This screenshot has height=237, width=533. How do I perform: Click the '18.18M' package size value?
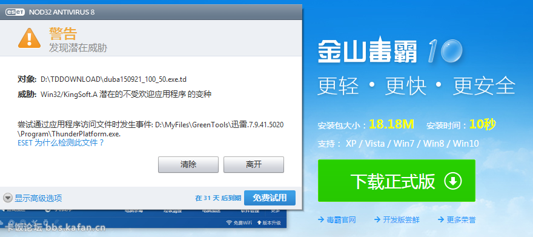coord(391,124)
